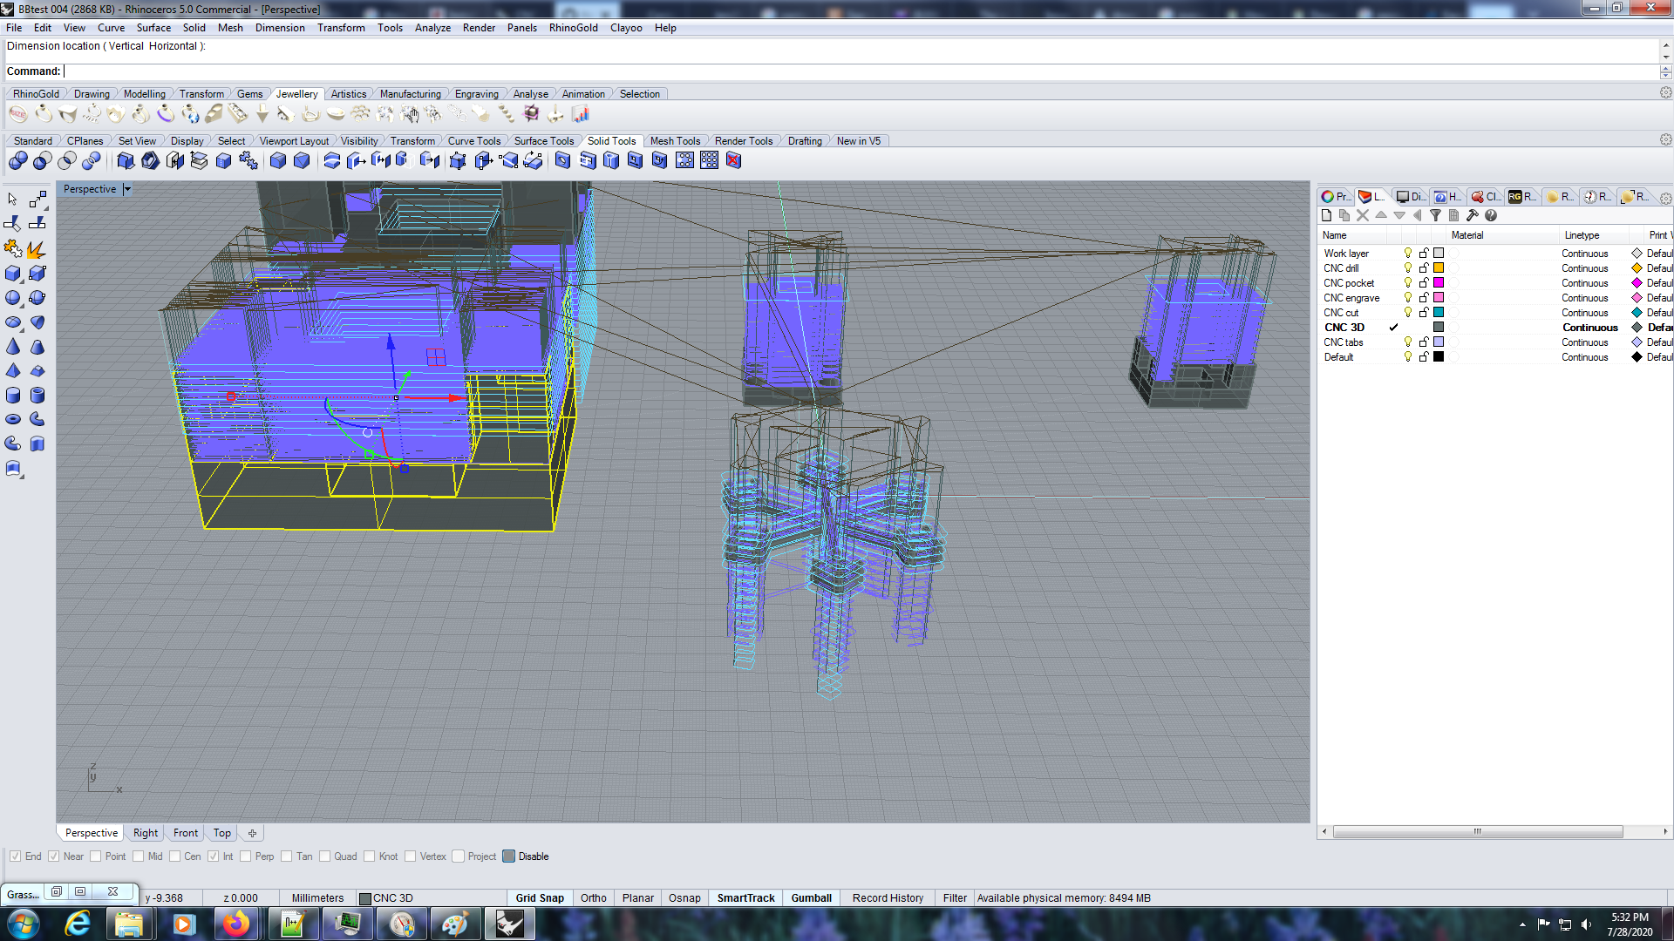Open the RhinoGold menu
The height and width of the screenshot is (941, 1674).
click(x=573, y=28)
